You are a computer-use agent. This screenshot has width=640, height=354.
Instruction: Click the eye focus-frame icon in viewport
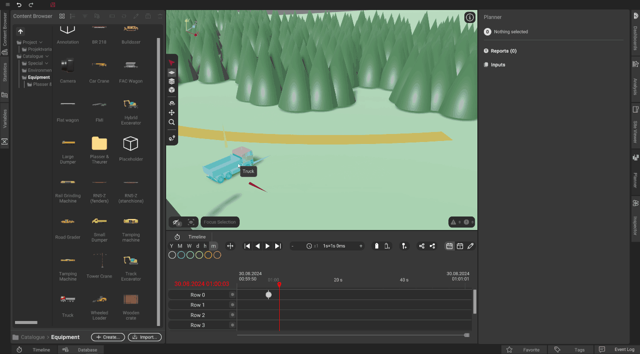191,222
